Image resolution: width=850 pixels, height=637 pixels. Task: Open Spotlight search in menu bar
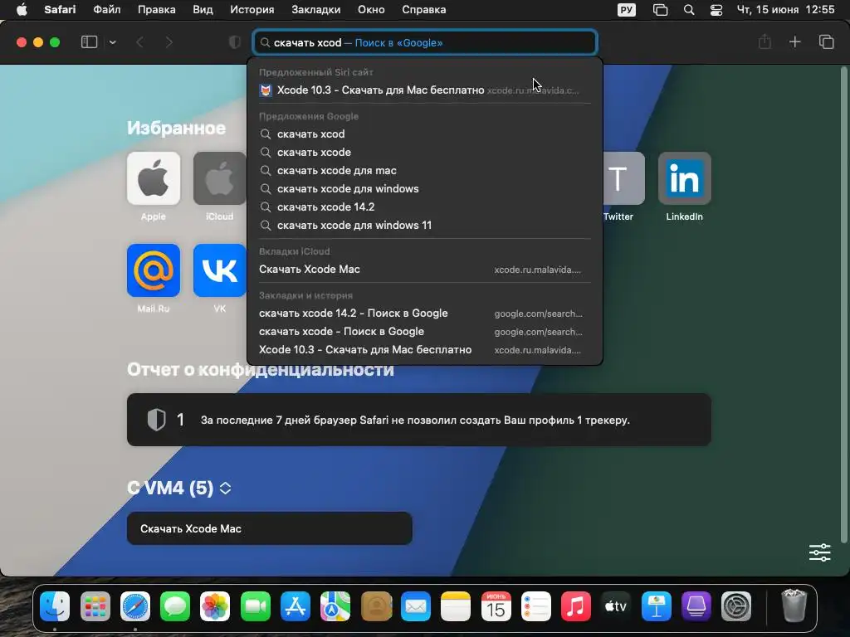689,10
